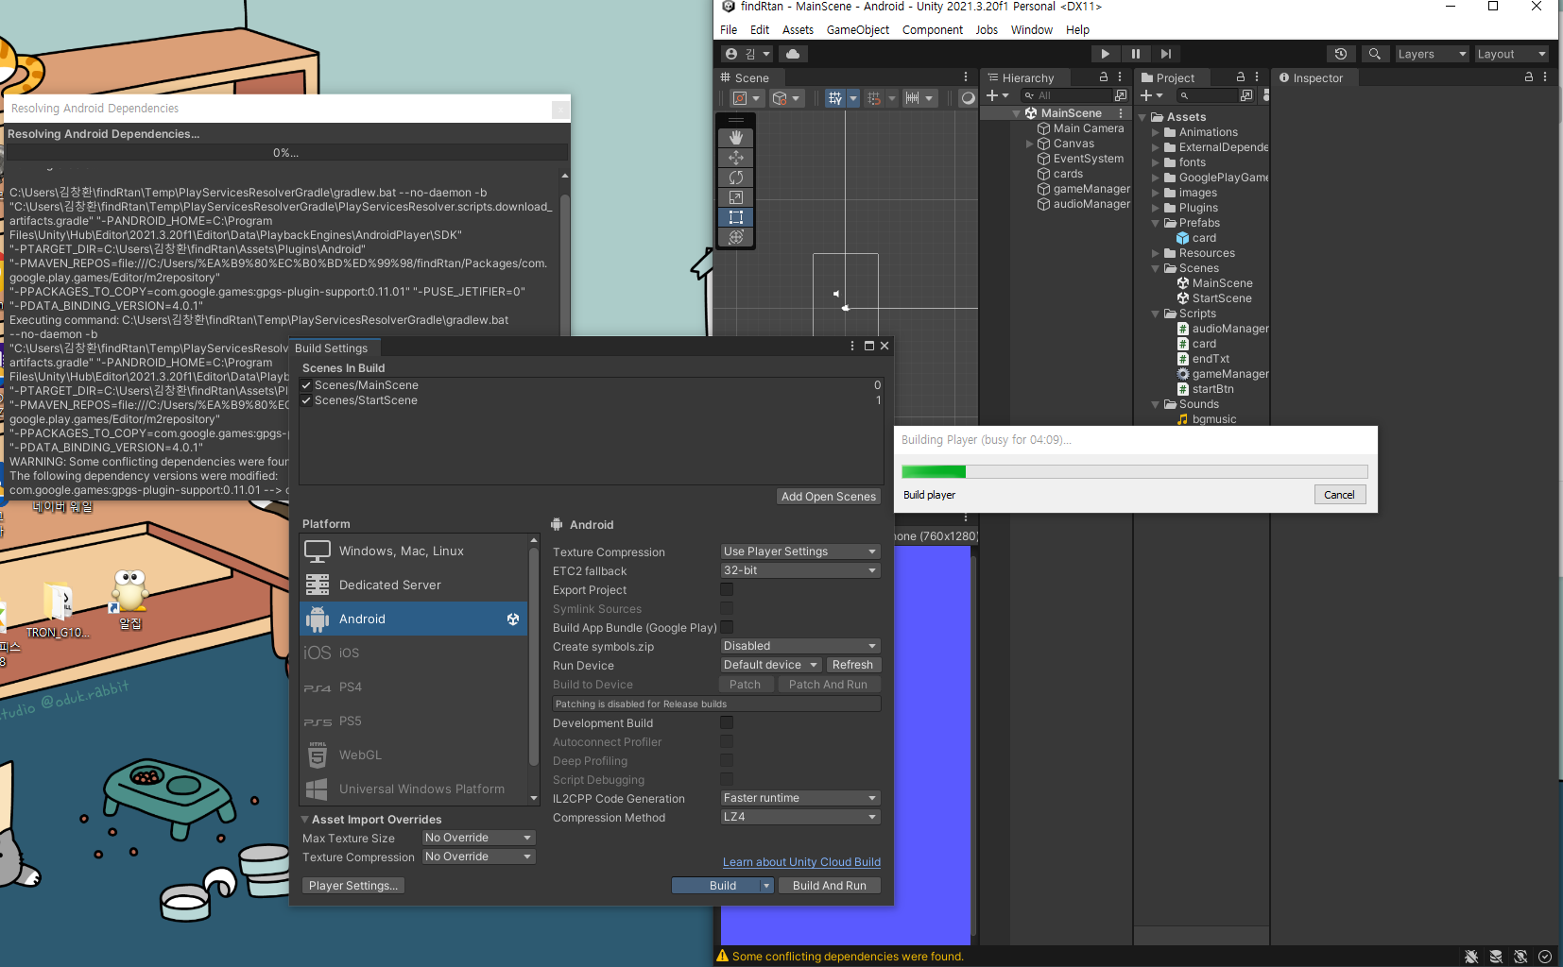Toggle the Scene draw mode sphere icon
The height and width of the screenshot is (967, 1563).
(968, 98)
